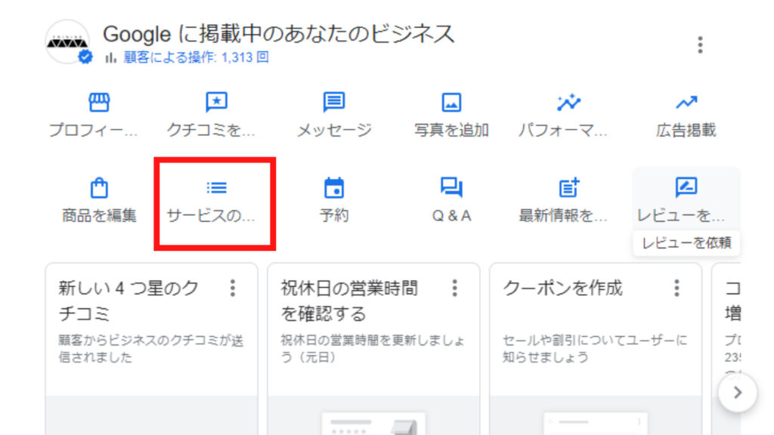This screenshot has width=774, height=435.
Task: Click the Edit Products shopping bag icon
Action: [x=99, y=187]
